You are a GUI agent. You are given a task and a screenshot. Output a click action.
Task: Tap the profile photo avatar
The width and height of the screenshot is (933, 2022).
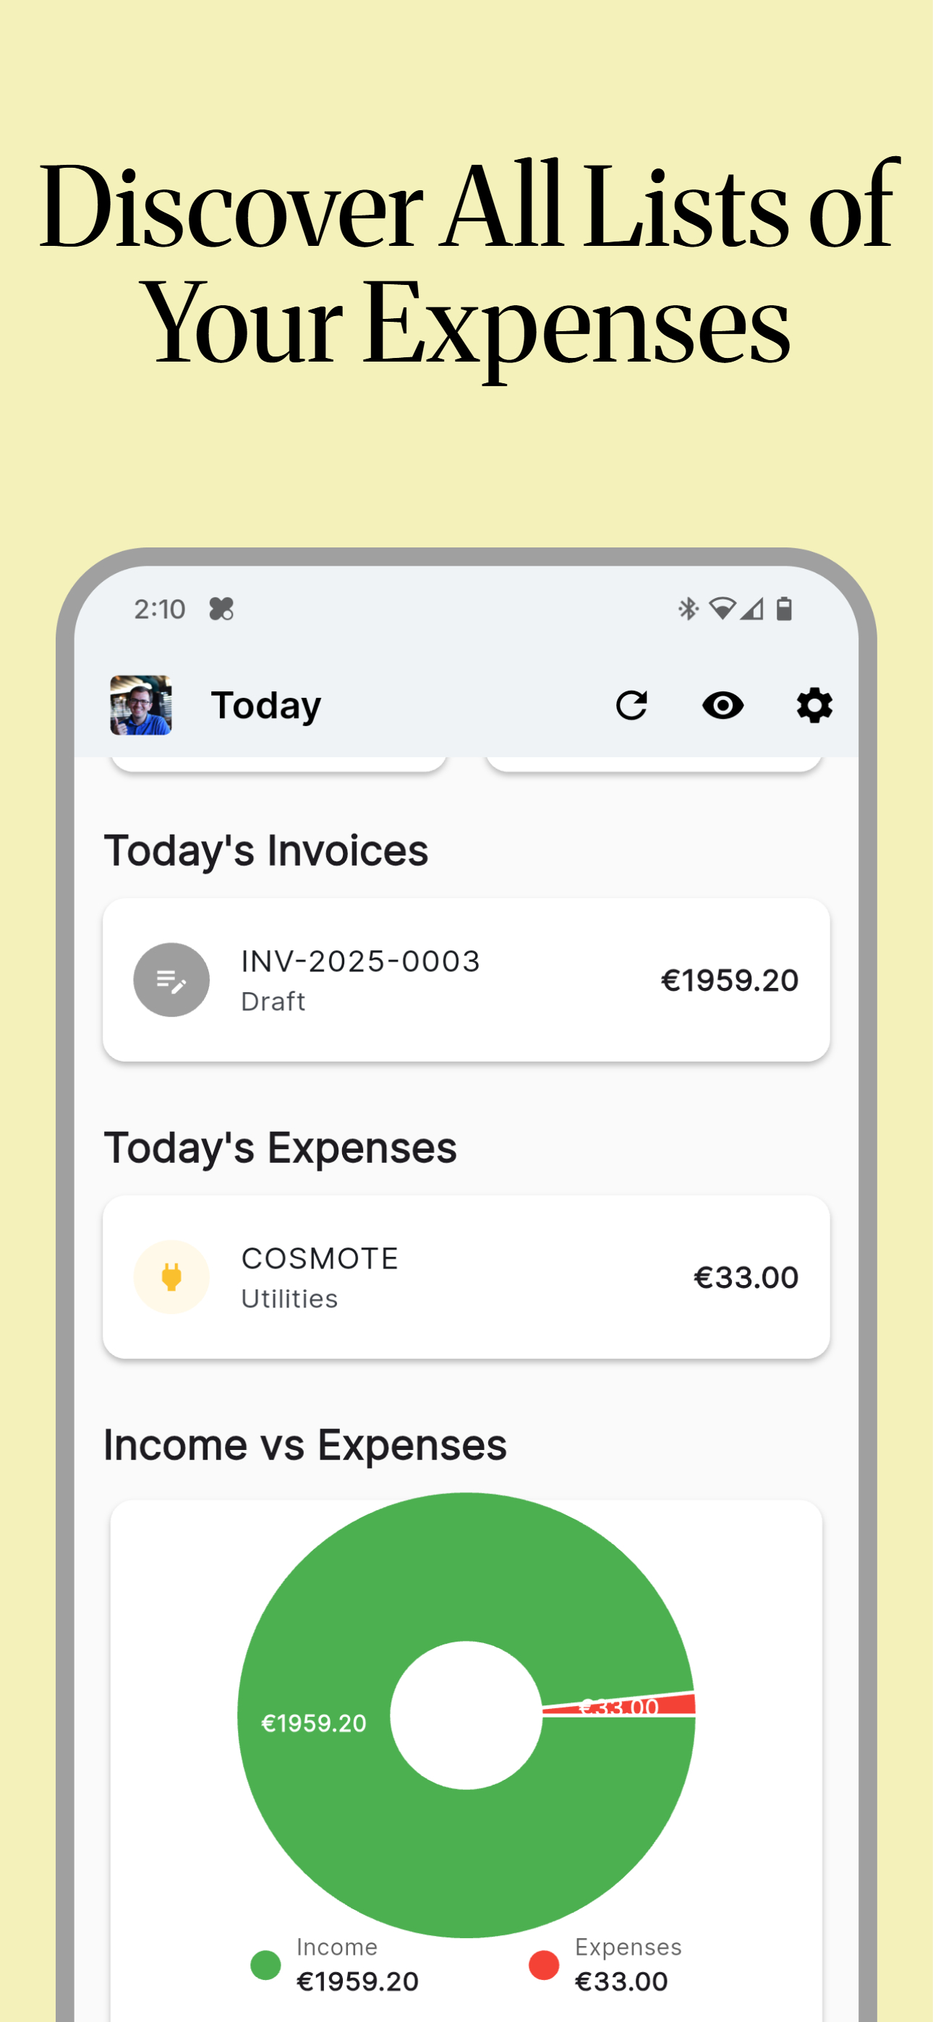[x=140, y=705]
